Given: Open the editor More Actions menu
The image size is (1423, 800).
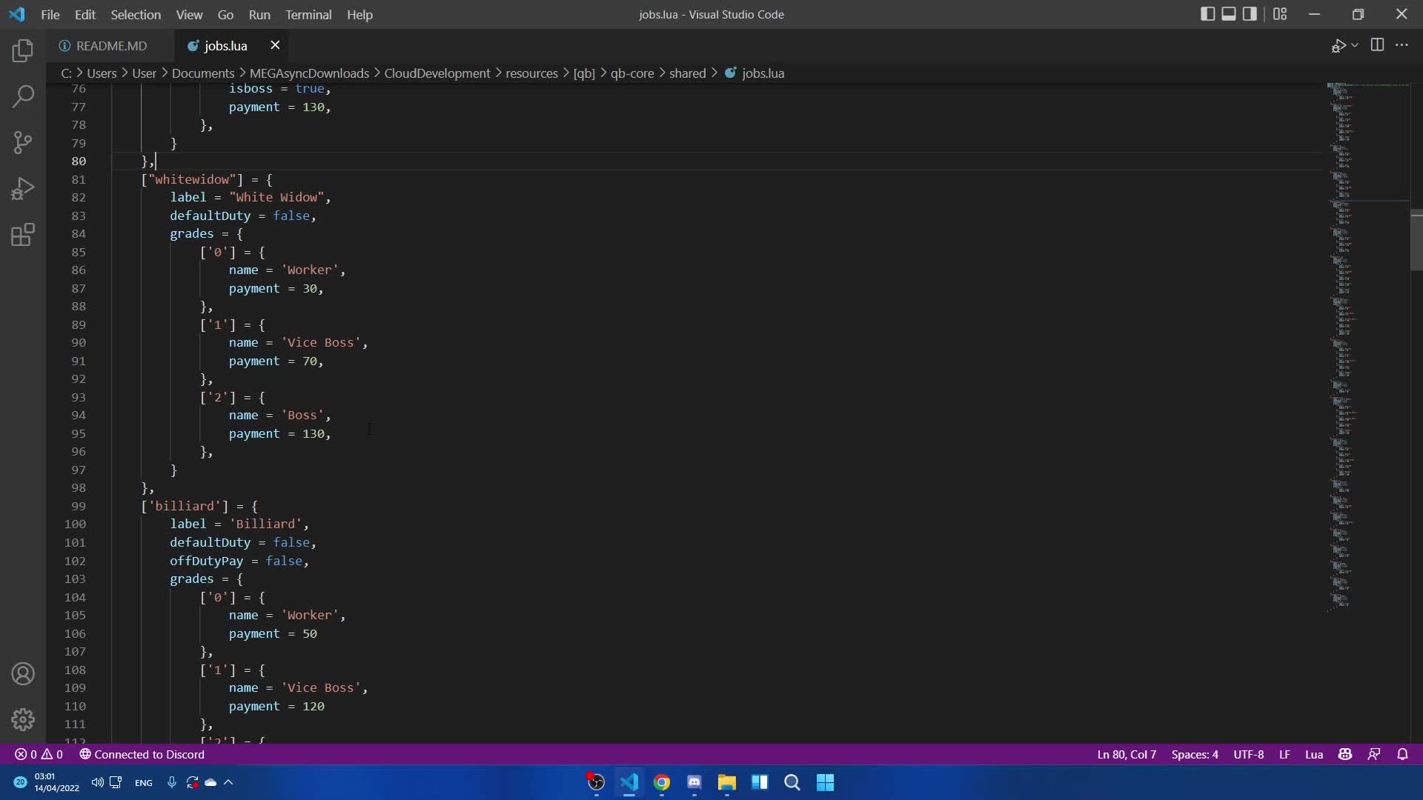Looking at the screenshot, I should (1403, 44).
